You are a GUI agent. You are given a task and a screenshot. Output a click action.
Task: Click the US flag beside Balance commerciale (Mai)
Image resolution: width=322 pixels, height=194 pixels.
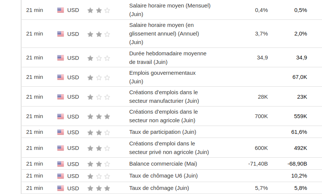point(61,164)
